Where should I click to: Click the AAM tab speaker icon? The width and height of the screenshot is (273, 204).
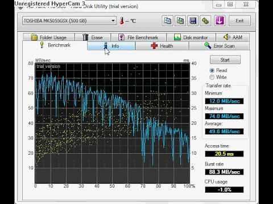(226, 37)
